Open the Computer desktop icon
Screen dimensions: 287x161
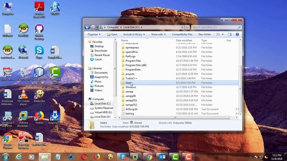[8, 8]
